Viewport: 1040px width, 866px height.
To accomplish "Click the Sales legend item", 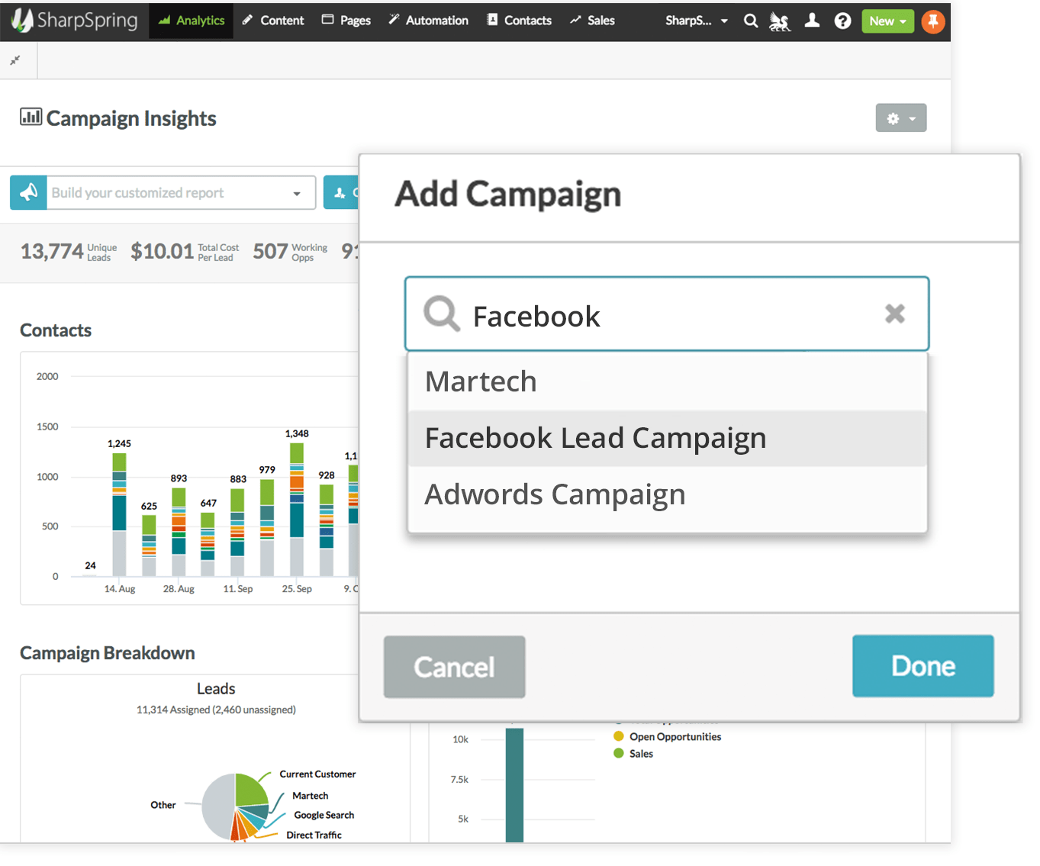I will (633, 754).
